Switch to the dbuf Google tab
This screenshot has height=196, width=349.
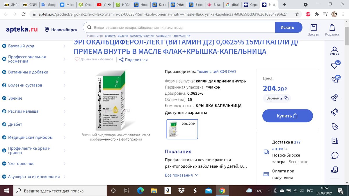tap(232, 5)
